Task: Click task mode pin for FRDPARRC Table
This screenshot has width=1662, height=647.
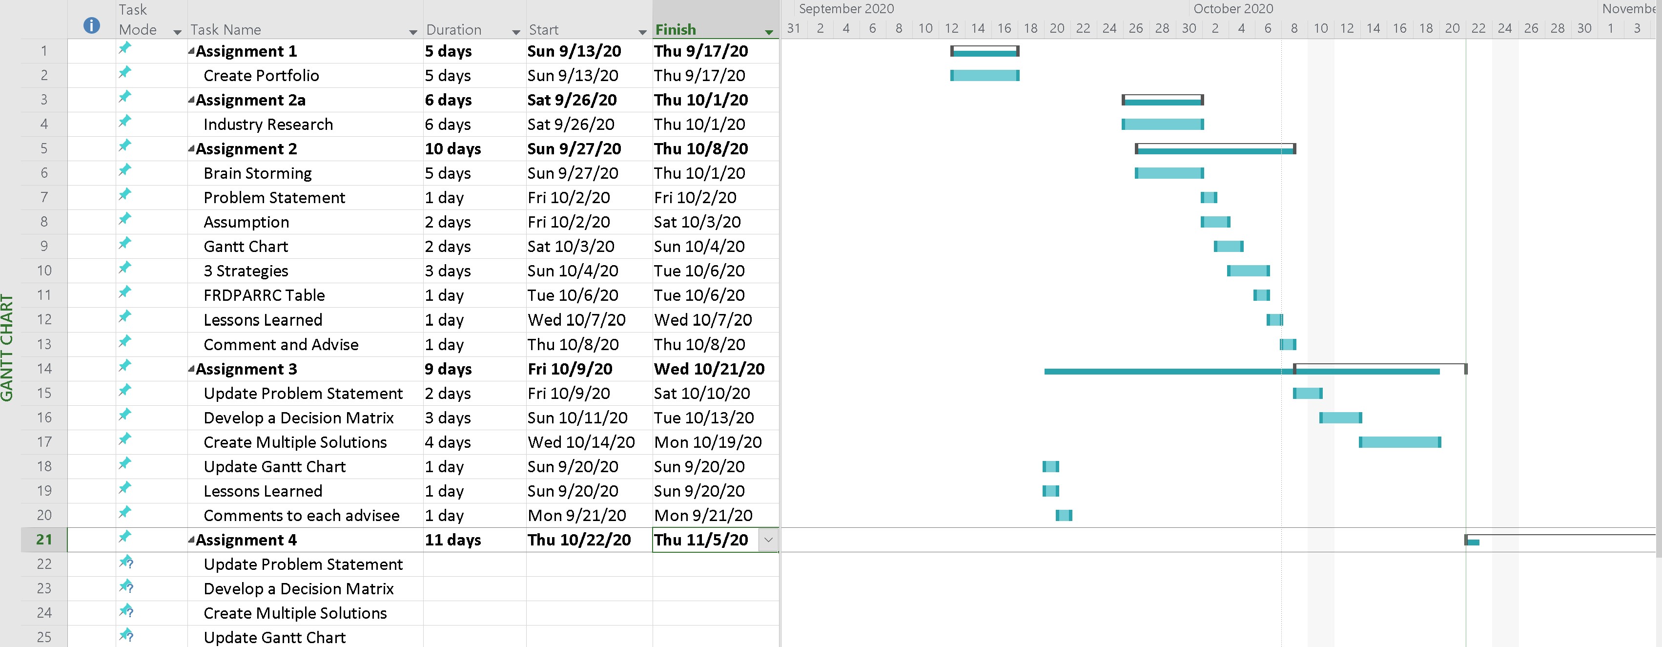Action: pyautogui.click(x=124, y=292)
